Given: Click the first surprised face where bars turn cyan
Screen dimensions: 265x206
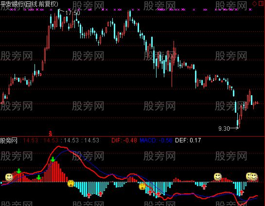Looking at the screenshot, I should tap(71, 184).
